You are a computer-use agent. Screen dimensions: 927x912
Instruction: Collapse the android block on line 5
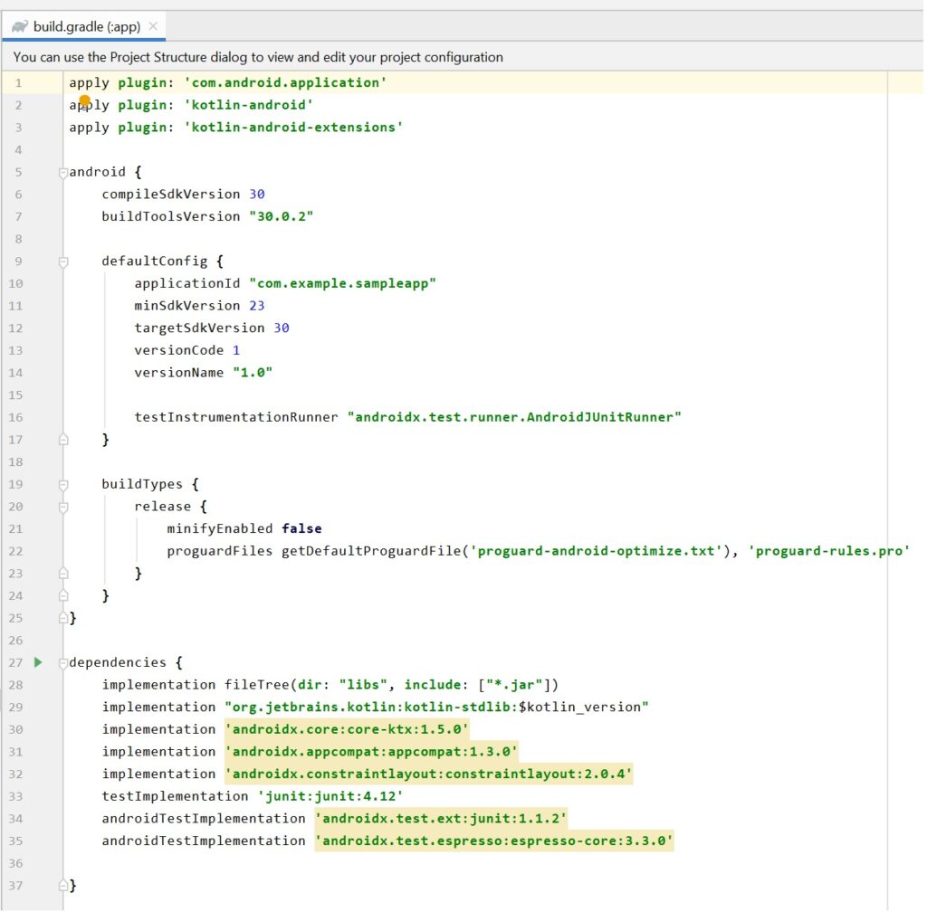click(63, 173)
